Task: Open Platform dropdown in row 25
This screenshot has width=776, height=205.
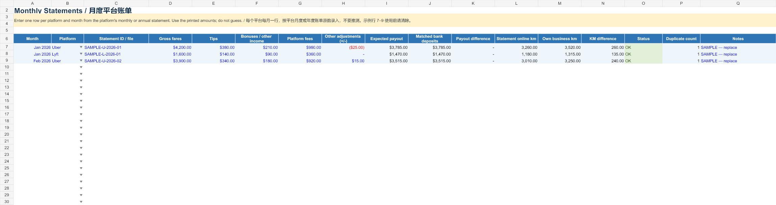Action: point(81,168)
